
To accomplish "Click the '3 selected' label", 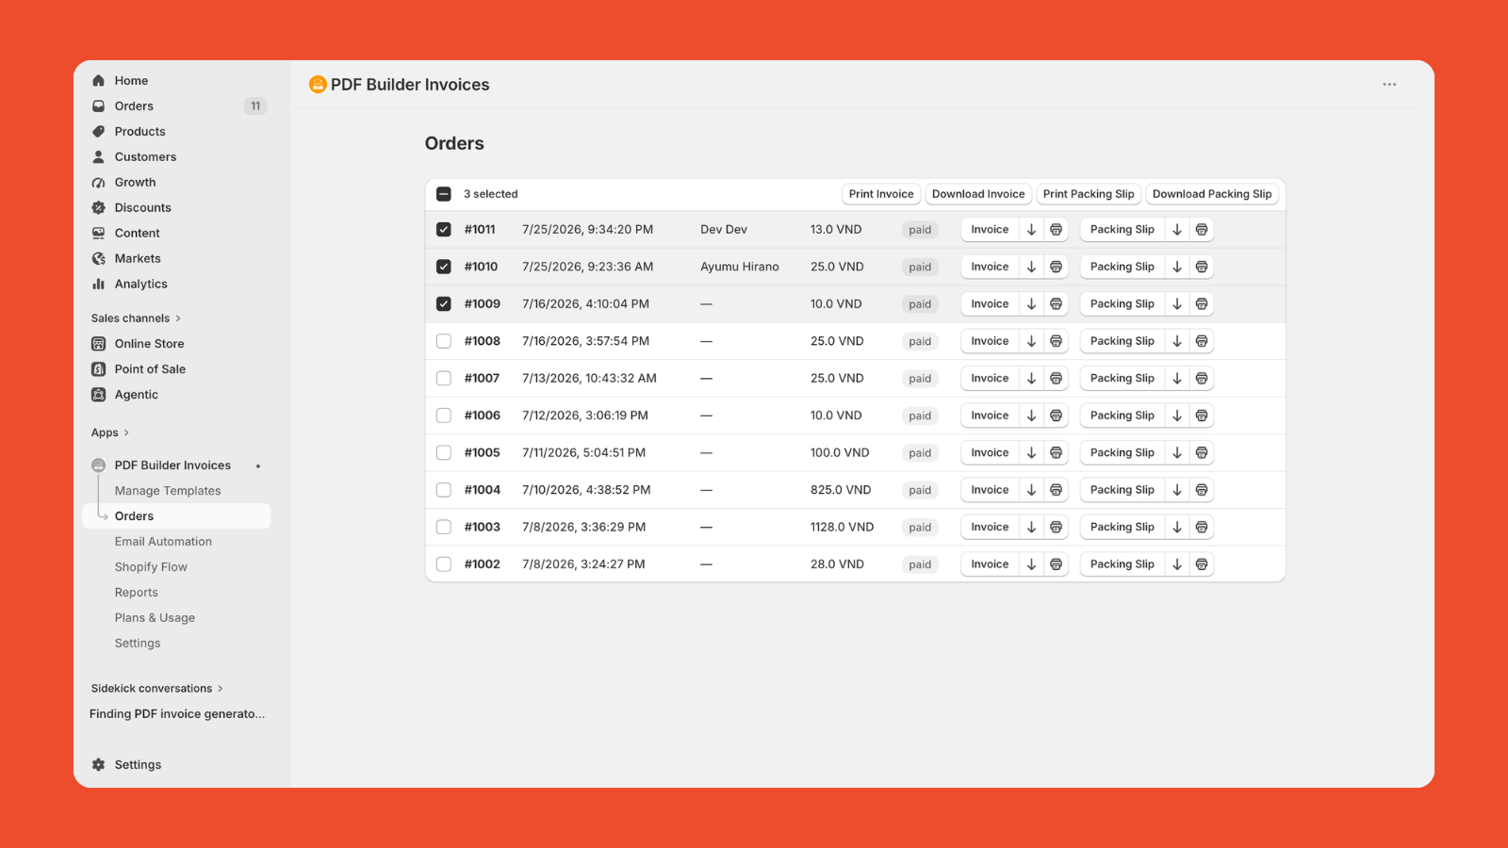I will pos(491,194).
